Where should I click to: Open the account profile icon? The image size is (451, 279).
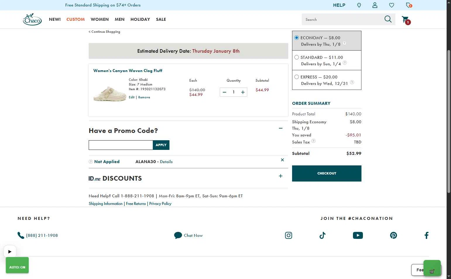click(x=375, y=5)
